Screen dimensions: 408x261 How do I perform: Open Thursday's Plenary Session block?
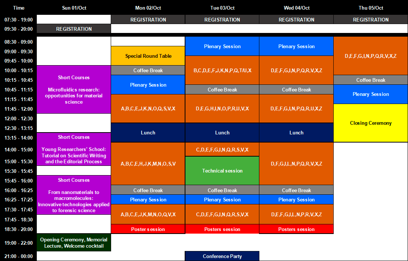point(370,94)
